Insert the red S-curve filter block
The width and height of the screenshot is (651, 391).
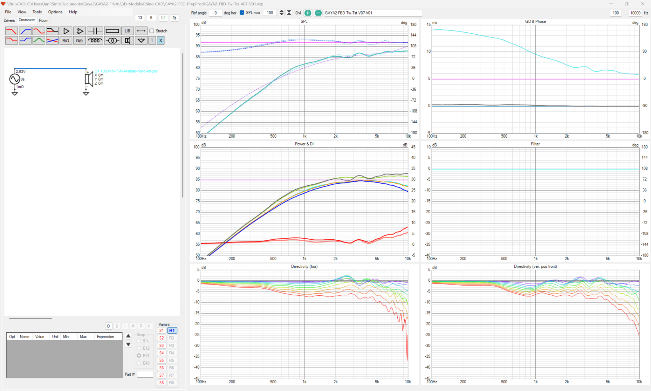pyautogui.click(x=39, y=31)
